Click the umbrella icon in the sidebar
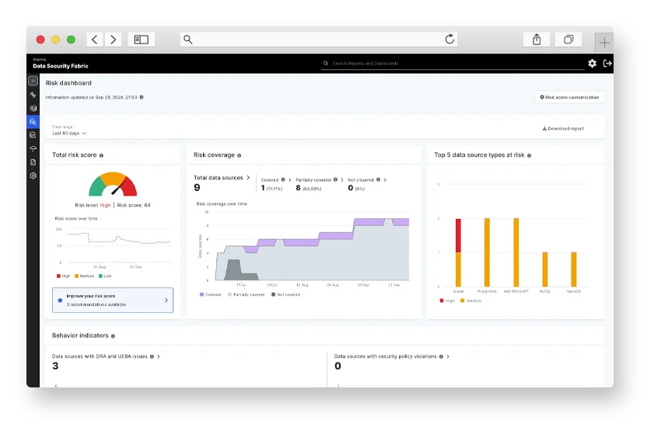The image size is (661, 427). click(x=33, y=148)
